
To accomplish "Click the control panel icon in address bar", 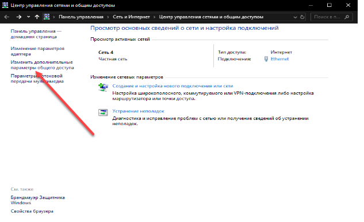I will [x=47, y=17].
